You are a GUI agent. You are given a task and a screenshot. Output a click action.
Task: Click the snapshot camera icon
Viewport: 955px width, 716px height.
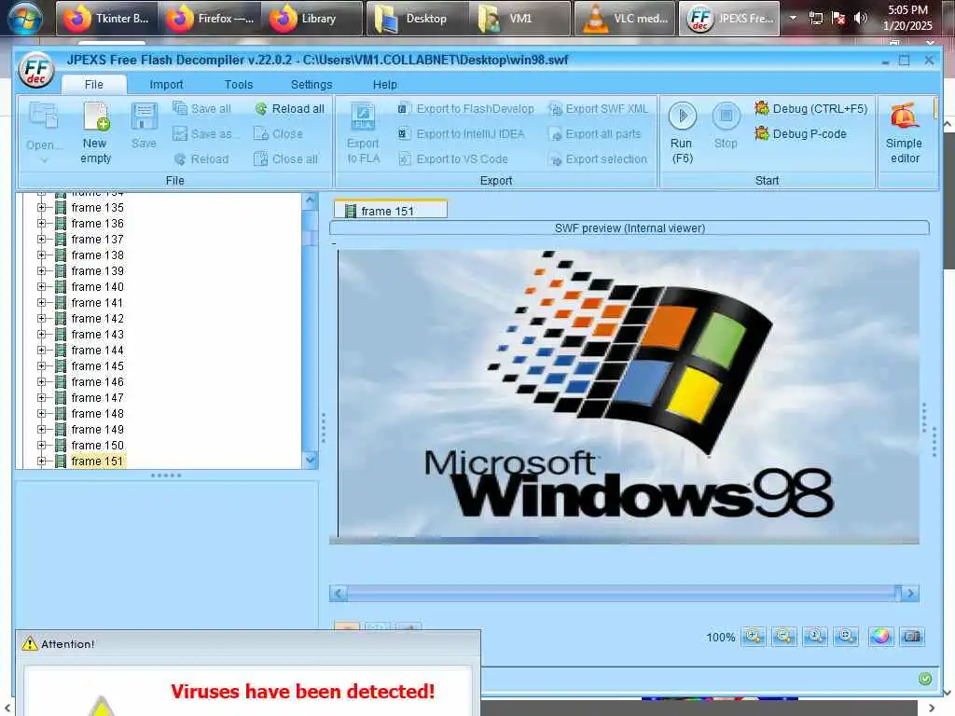point(912,637)
